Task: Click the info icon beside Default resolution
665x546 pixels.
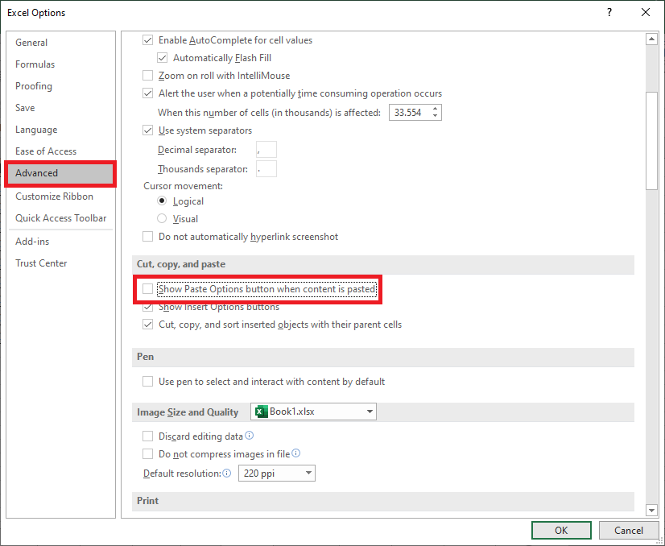Action: click(x=227, y=473)
